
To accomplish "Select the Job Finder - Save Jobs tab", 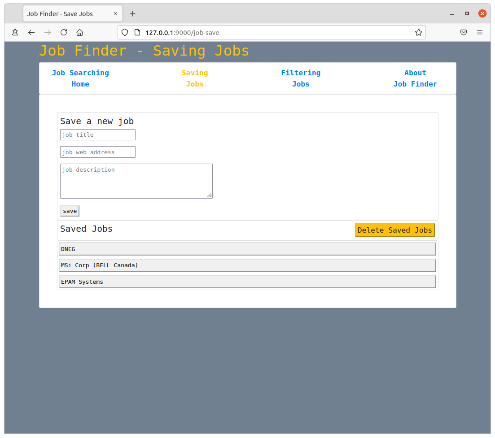I will point(73,14).
